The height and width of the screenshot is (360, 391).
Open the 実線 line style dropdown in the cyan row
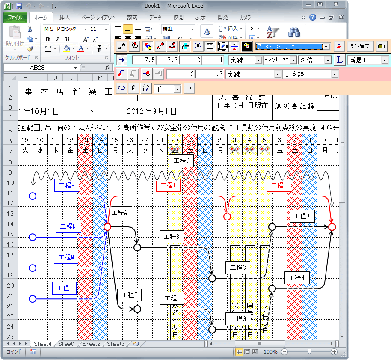[258, 60]
